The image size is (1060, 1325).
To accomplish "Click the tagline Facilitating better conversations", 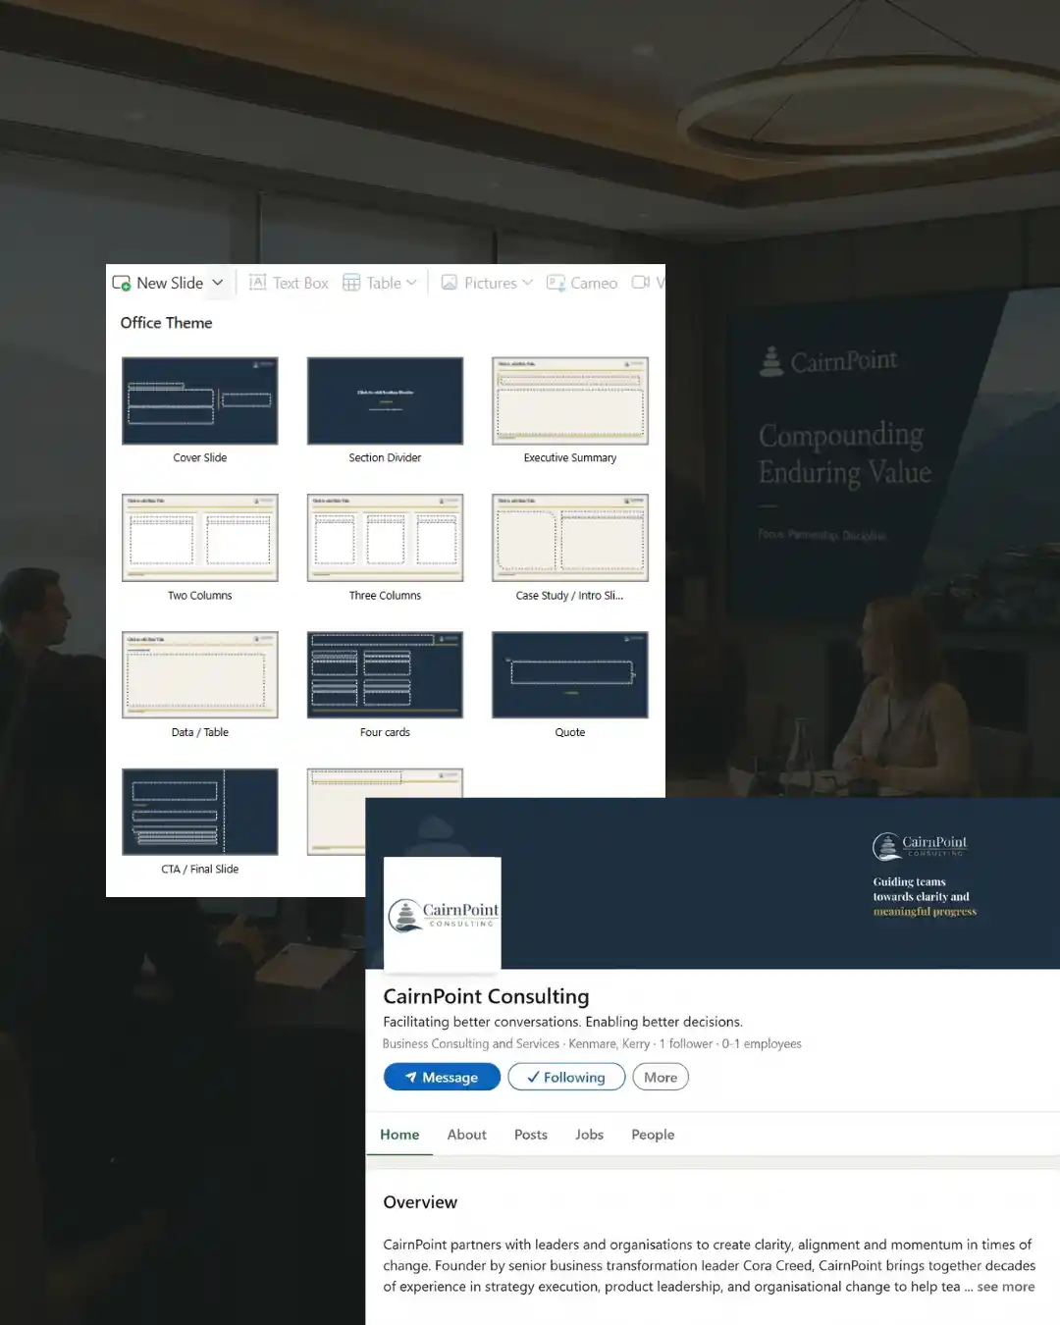I will pos(562,1022).
